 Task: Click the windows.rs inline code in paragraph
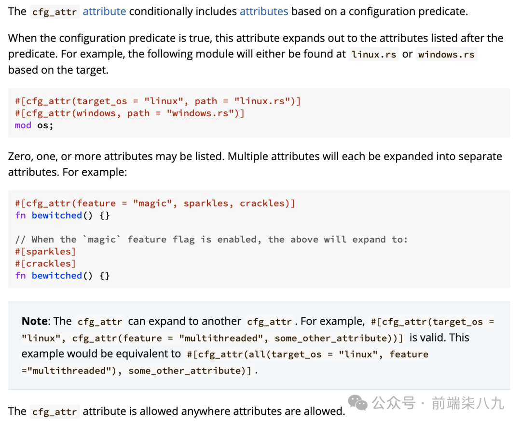point(446,55)
